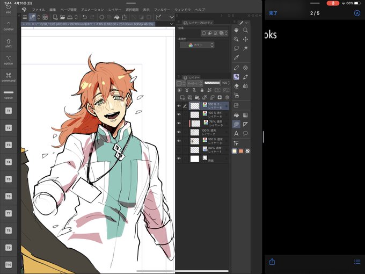Click the Undo arrow in the command bar
Screen dimensions: 365x274
[85, 17]
